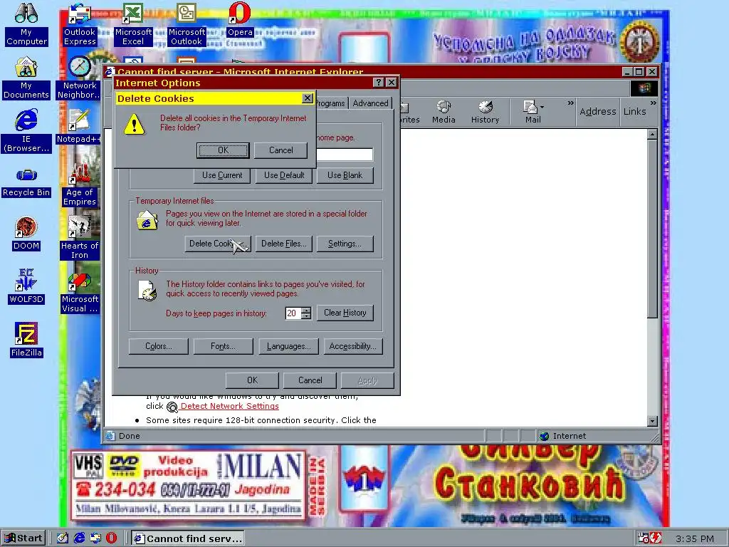Select the Microsoft Outlook desktop shortcut
This screenshot has height=547, width=729.
tap(187, 24)
